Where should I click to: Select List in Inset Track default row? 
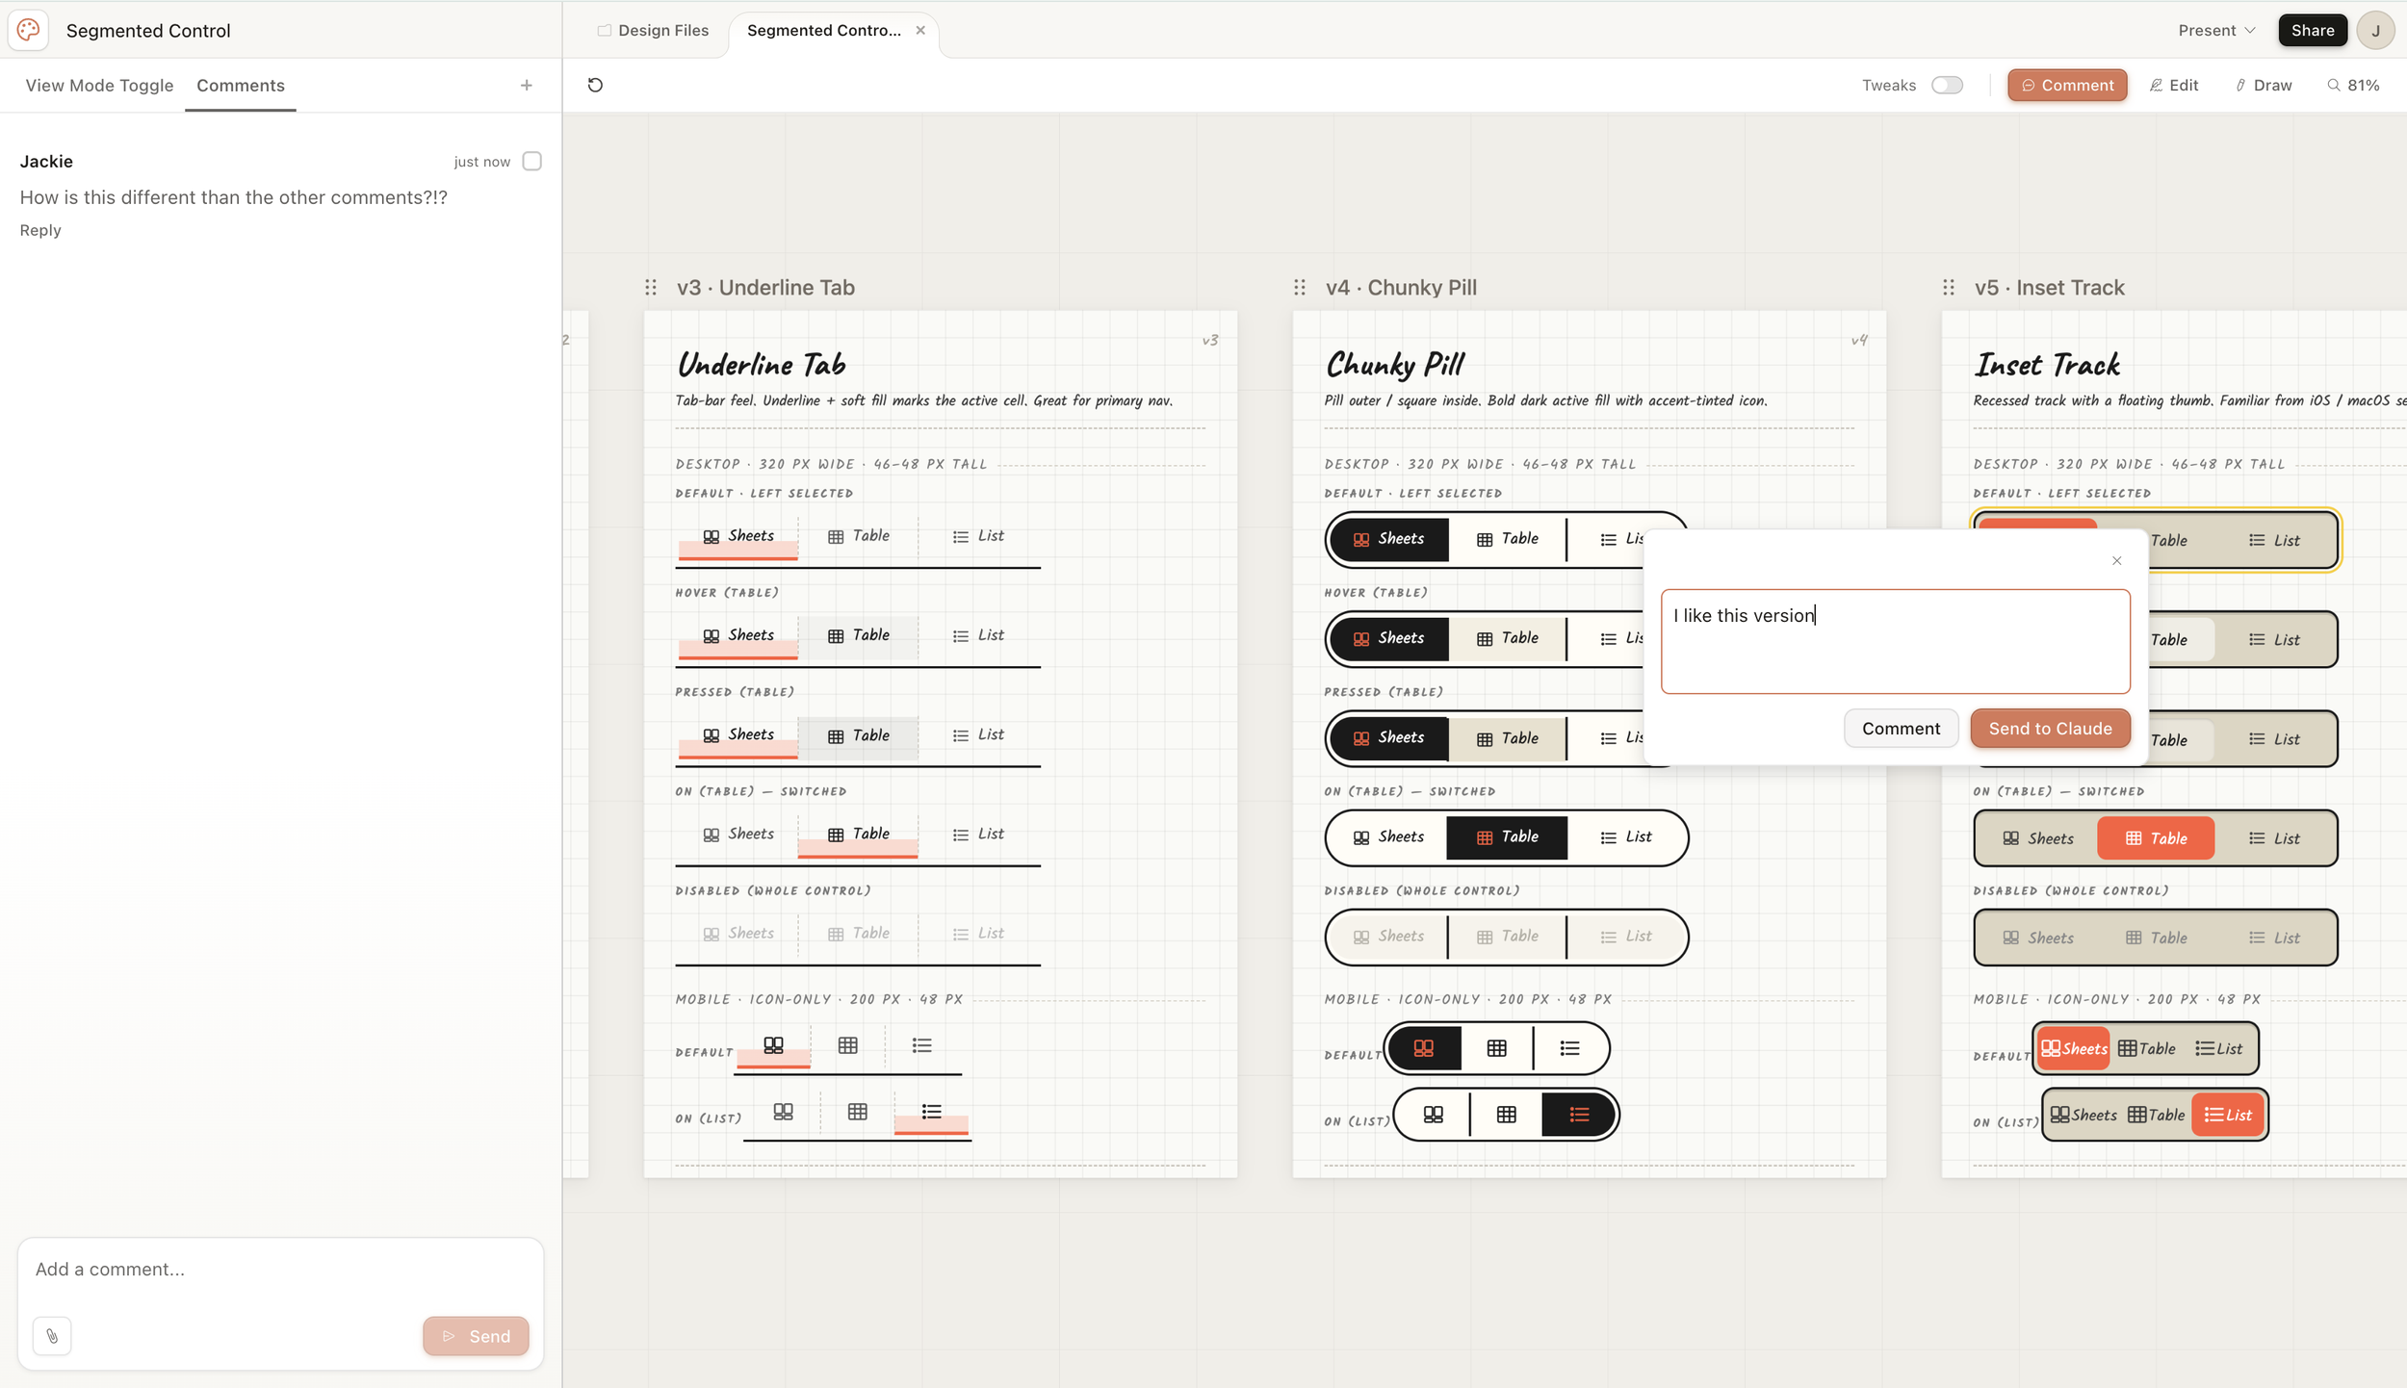tap(2274, 541)
